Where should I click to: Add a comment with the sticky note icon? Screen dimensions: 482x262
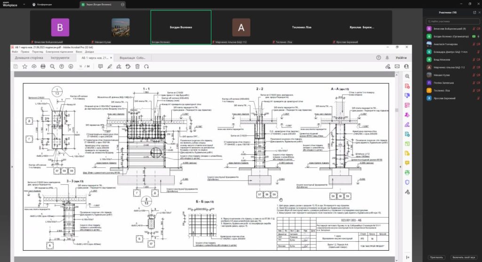tap(100, 66)
